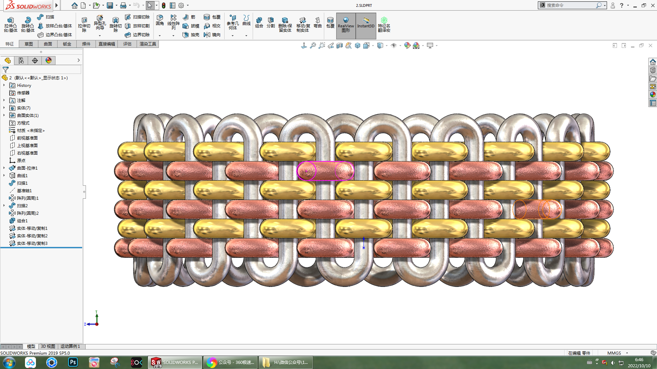
Task: Click the 搜索命令 search command field
Action: pyautogui.click(x=570, y=5)
